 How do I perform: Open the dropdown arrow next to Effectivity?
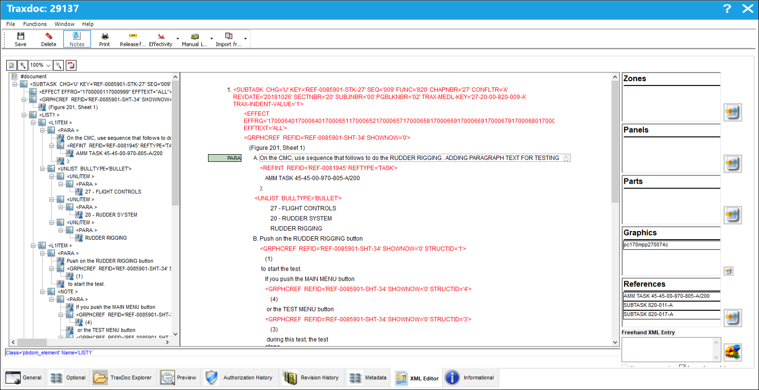point(178,39)
